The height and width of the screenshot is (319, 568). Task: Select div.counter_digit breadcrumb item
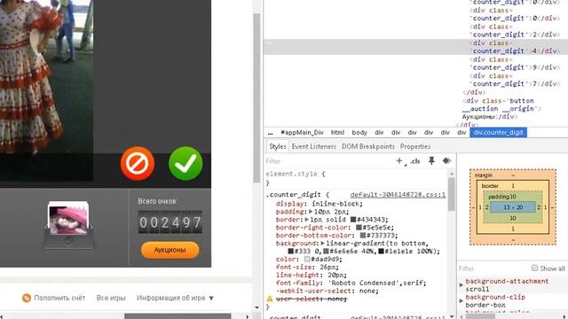[x=499, y=133]
